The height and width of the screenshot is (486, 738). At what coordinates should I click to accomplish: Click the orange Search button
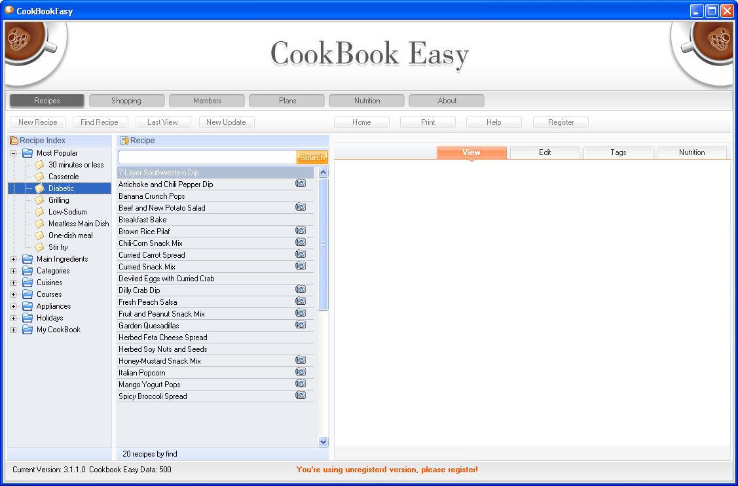(312, 157)
